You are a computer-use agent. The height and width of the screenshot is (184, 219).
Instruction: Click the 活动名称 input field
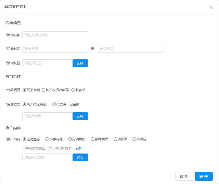click(x=55, y=35)
